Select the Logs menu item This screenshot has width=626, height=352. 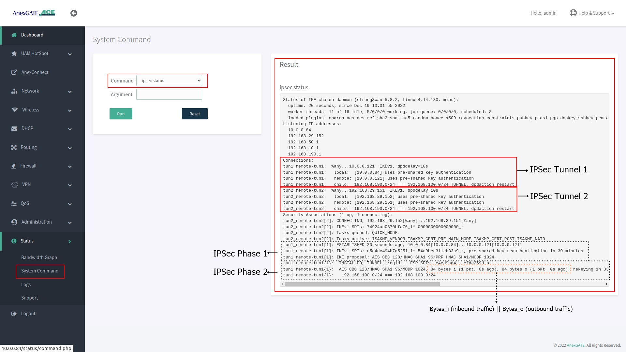(x=26, y=285)
